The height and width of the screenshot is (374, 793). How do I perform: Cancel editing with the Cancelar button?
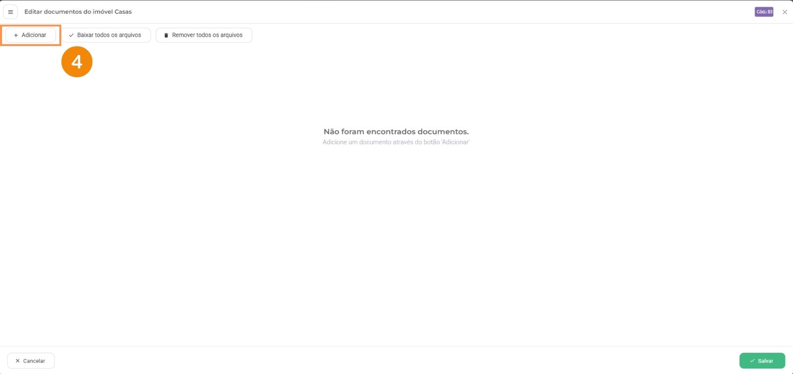(31, 361)
